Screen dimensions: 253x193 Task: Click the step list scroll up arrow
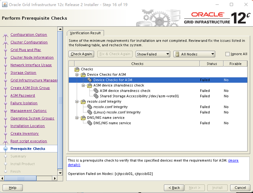pyautogui.click(x=60, y=29)
